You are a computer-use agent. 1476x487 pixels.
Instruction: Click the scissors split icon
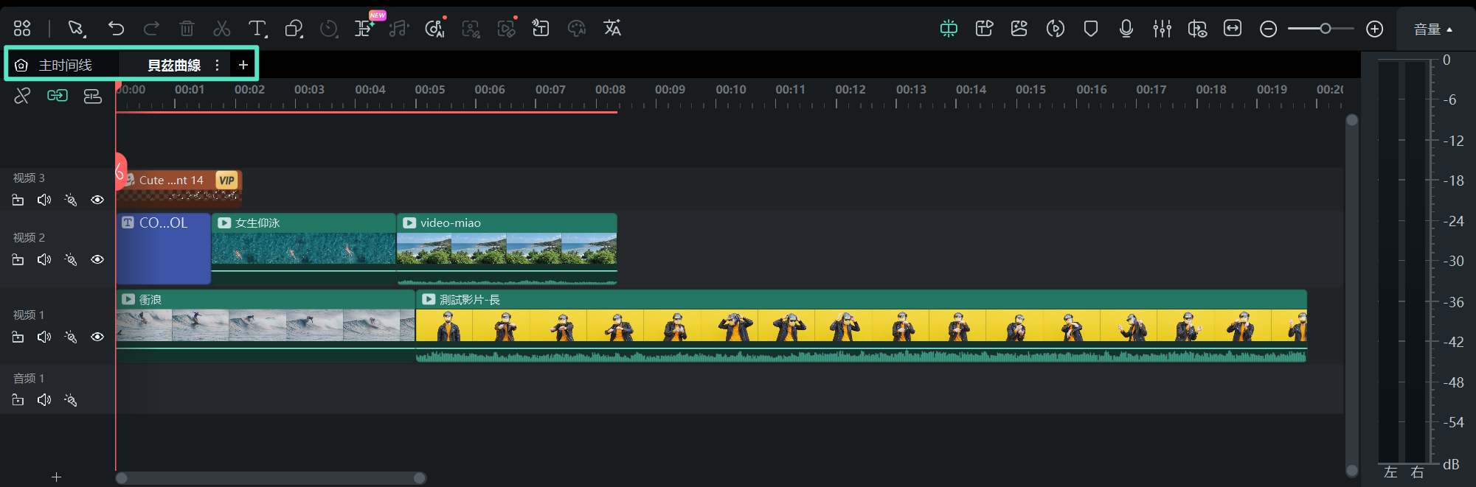pos(221,29)
